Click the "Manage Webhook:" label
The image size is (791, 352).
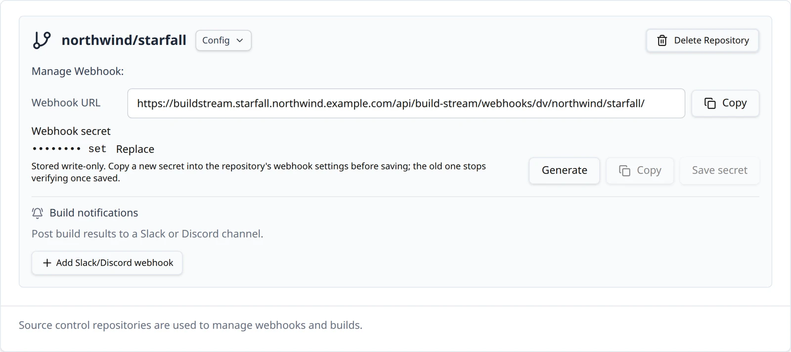[x=78, y=71]
